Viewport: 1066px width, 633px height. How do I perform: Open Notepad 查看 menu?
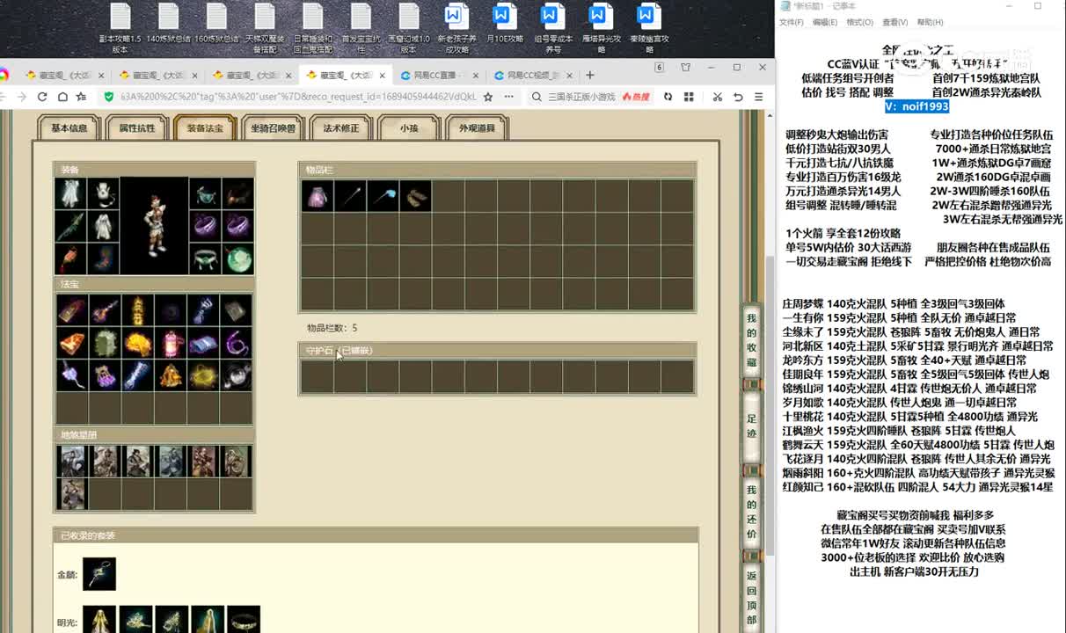click(894, 22)
